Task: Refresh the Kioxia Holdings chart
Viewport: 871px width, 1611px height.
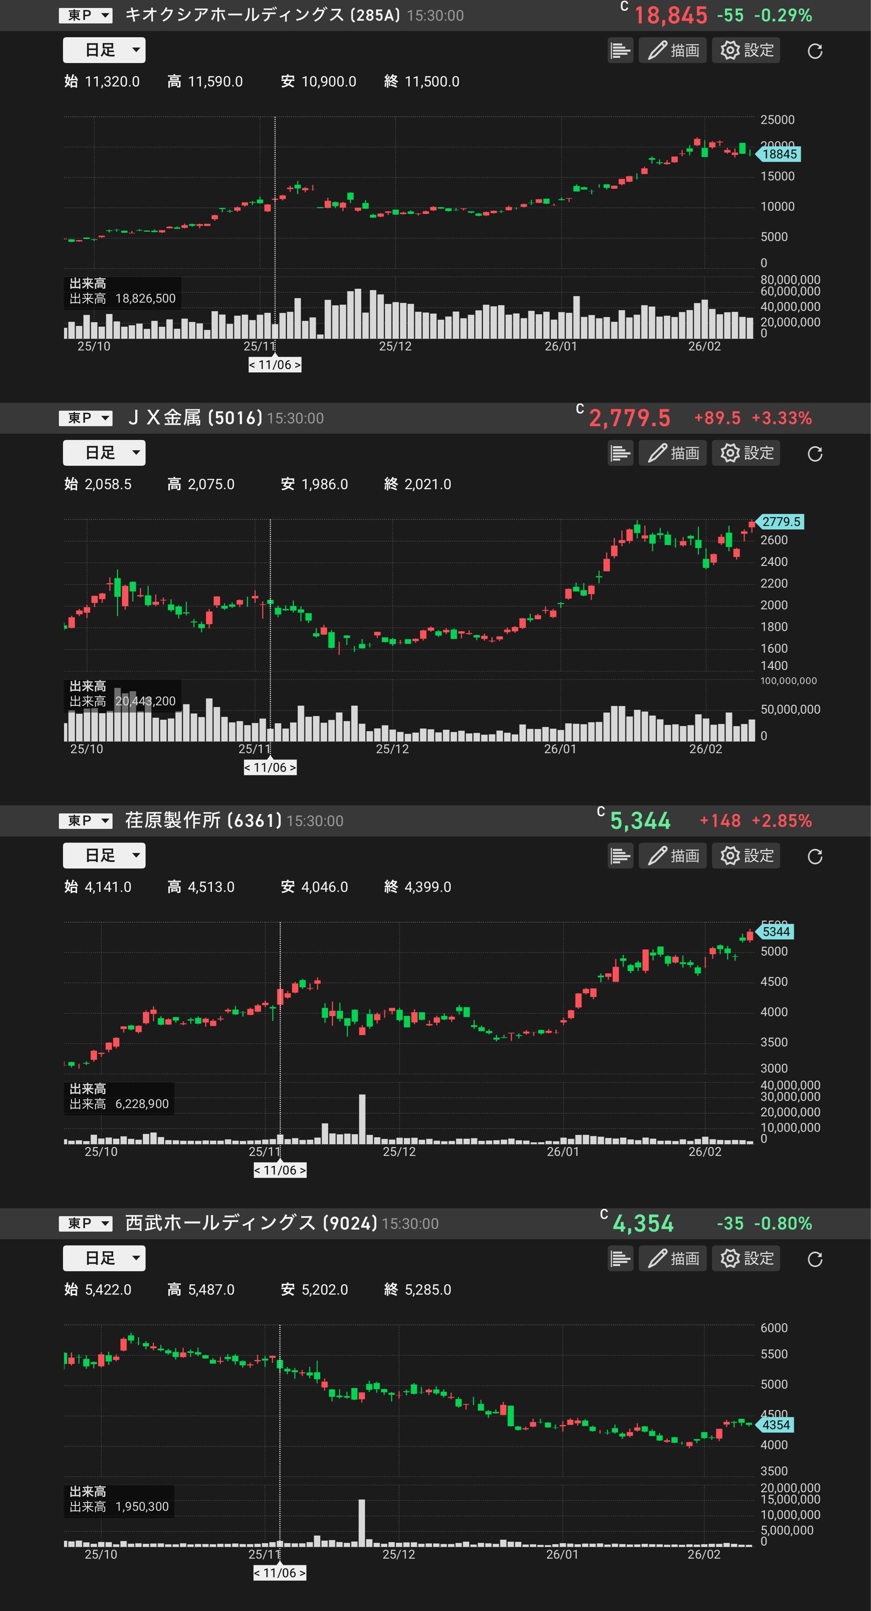Action: tap(815, 51)
